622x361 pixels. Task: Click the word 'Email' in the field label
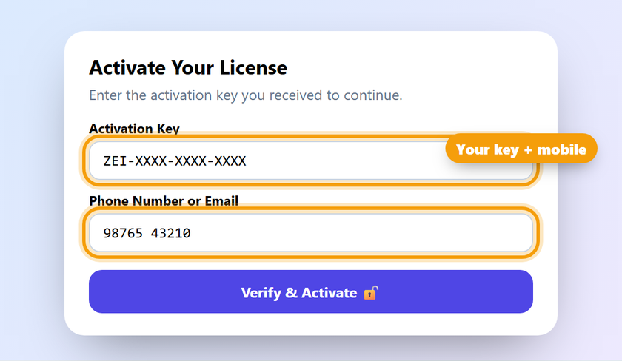[221, 200]
